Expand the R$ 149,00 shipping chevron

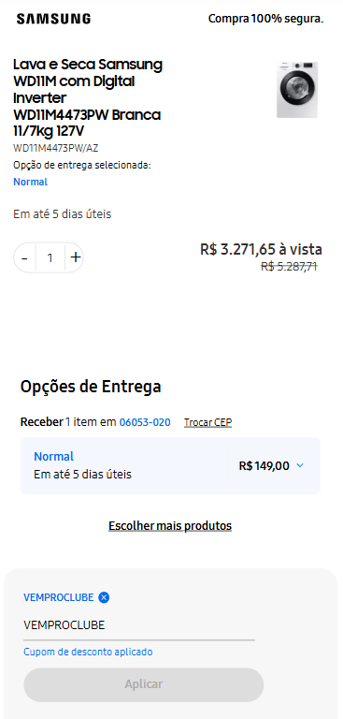(x=300, y=466)
